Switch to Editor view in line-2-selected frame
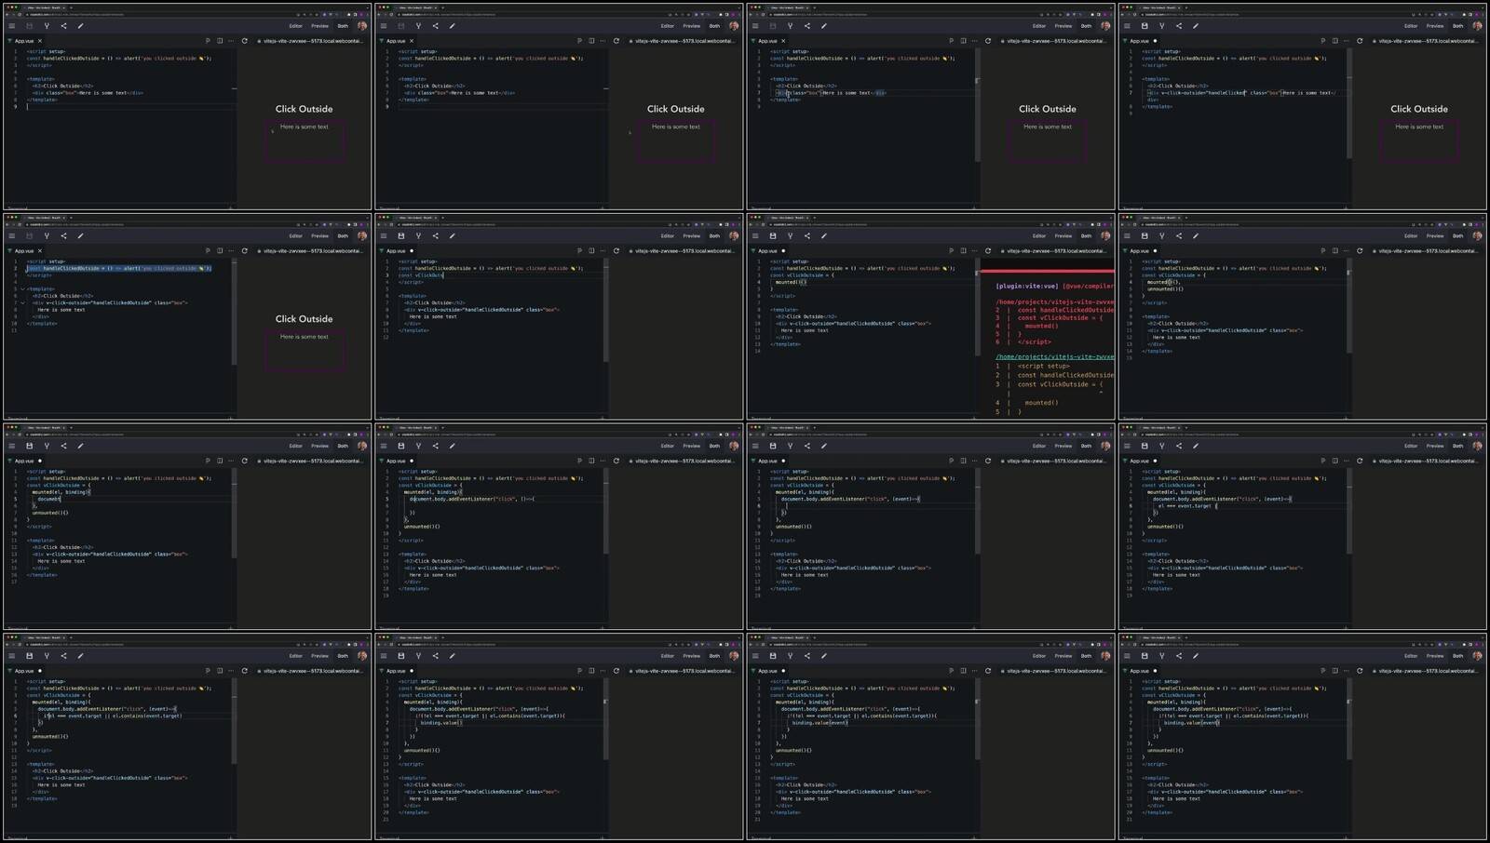Viewport: 1490px width, 843px height. pyautogui.click(x=296, y=236)
